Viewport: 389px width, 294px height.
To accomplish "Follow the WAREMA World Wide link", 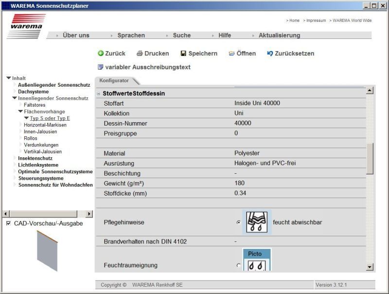I will pos(352,20).
